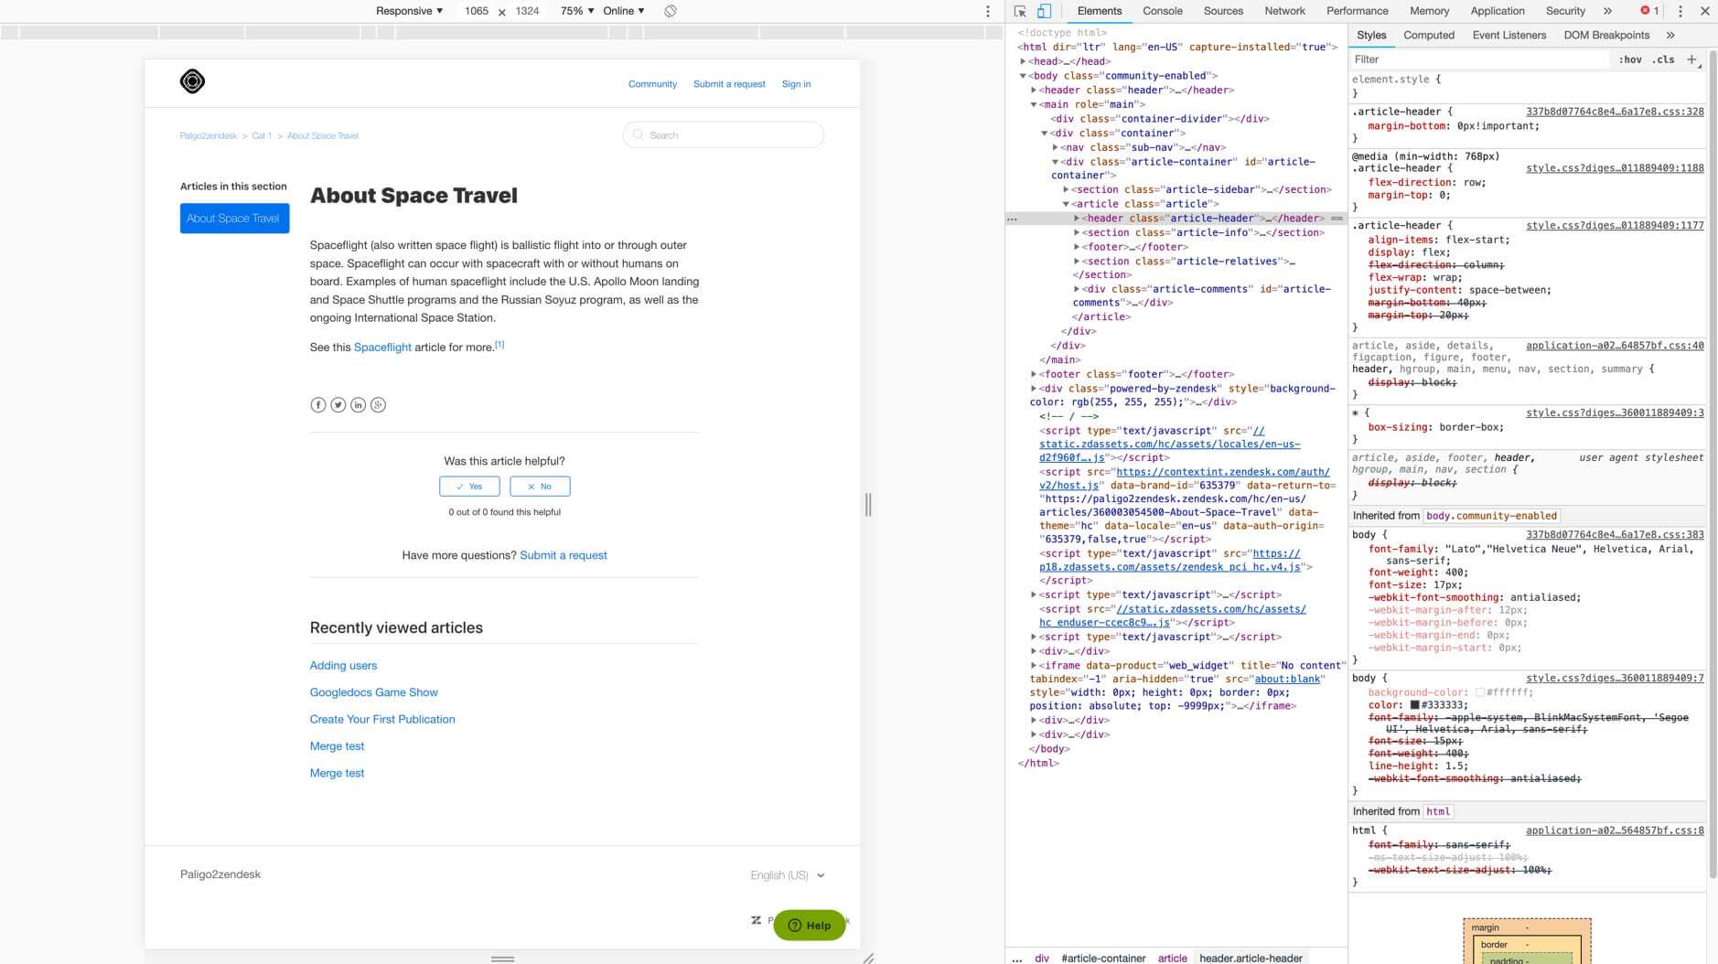Open the Spaceflight article link
Image resolution: width=1718 pixels, height=964 pixels.
383,347
